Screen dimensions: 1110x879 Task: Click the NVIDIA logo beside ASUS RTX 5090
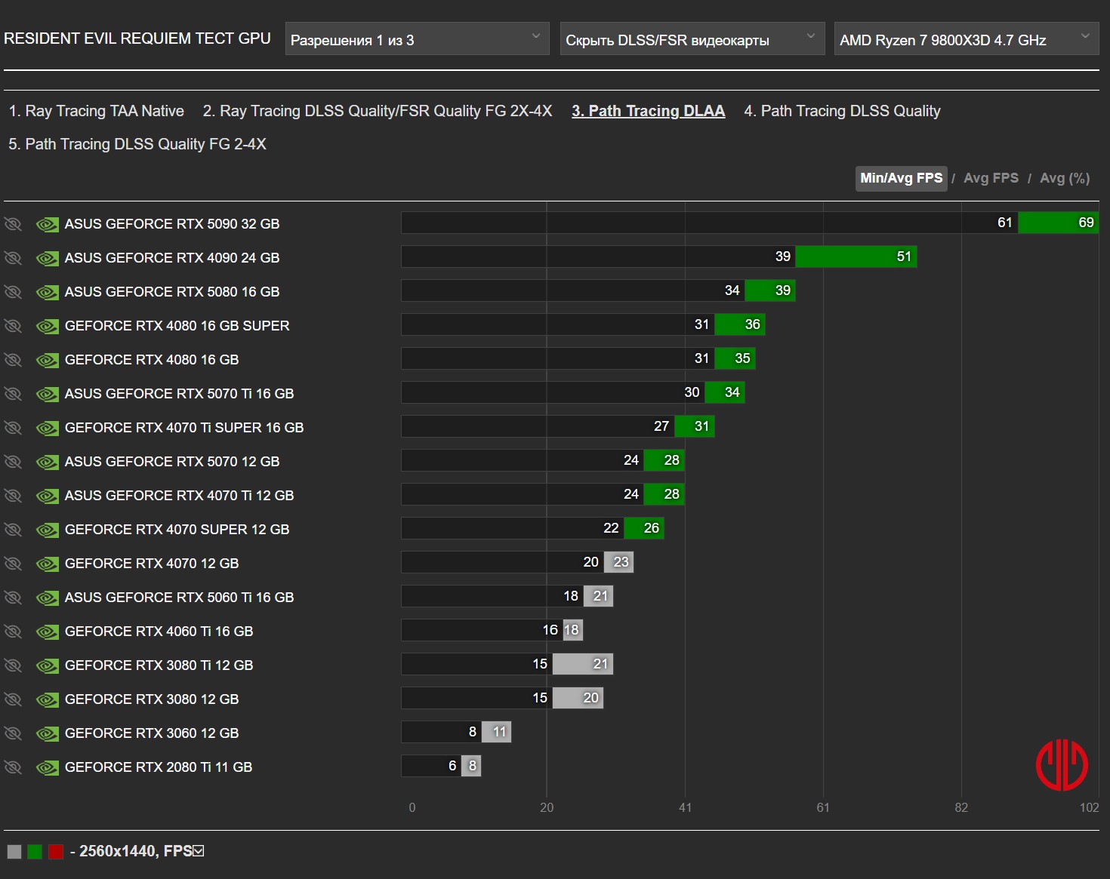[x=48, y=224]
